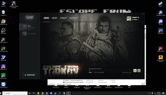Open TeamSpeak 3 Client desktop icon
Viewport: 166px width, 95px height.
click(x=161, y=13)
